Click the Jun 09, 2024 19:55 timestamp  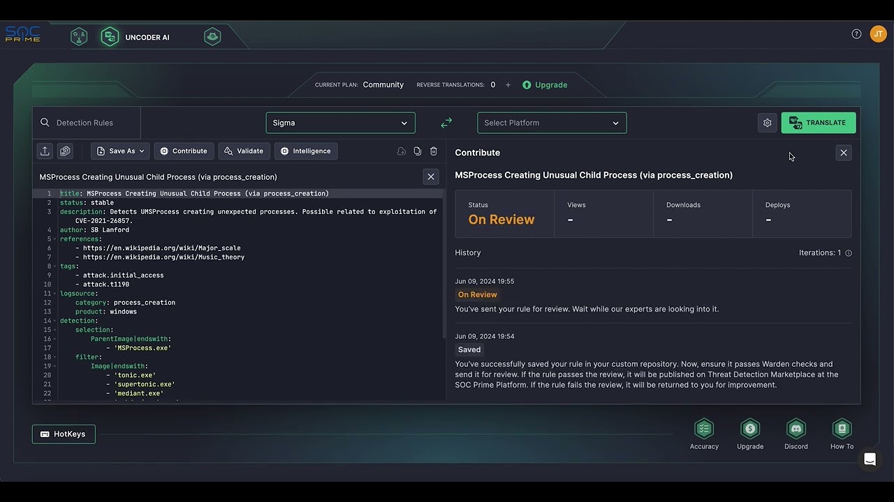pos(485,282)
